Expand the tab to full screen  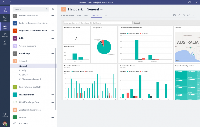tap(179, 15)
